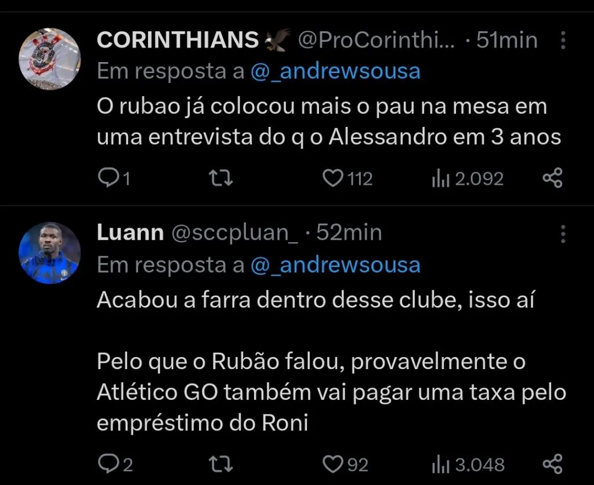Open the three-dot menu on Luann's tweet
Image resolution: width=594 pixels, height=485 pixels.
coord(564,233)
